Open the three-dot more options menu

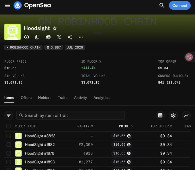(81, 37)
